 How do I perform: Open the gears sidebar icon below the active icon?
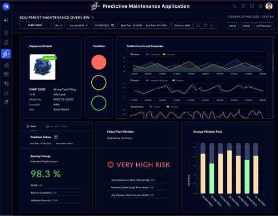pyautogui.click(x=6, y=65)
